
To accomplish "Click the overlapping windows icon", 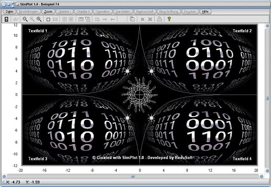I will (88, 19).
